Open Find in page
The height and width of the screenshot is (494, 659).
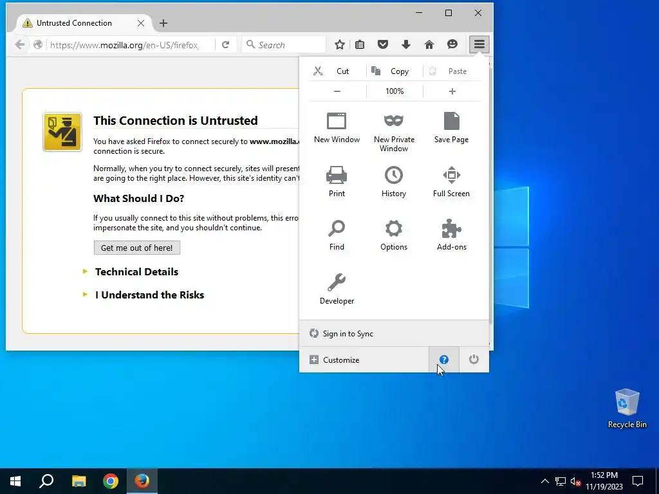click(x=337, y=235)
